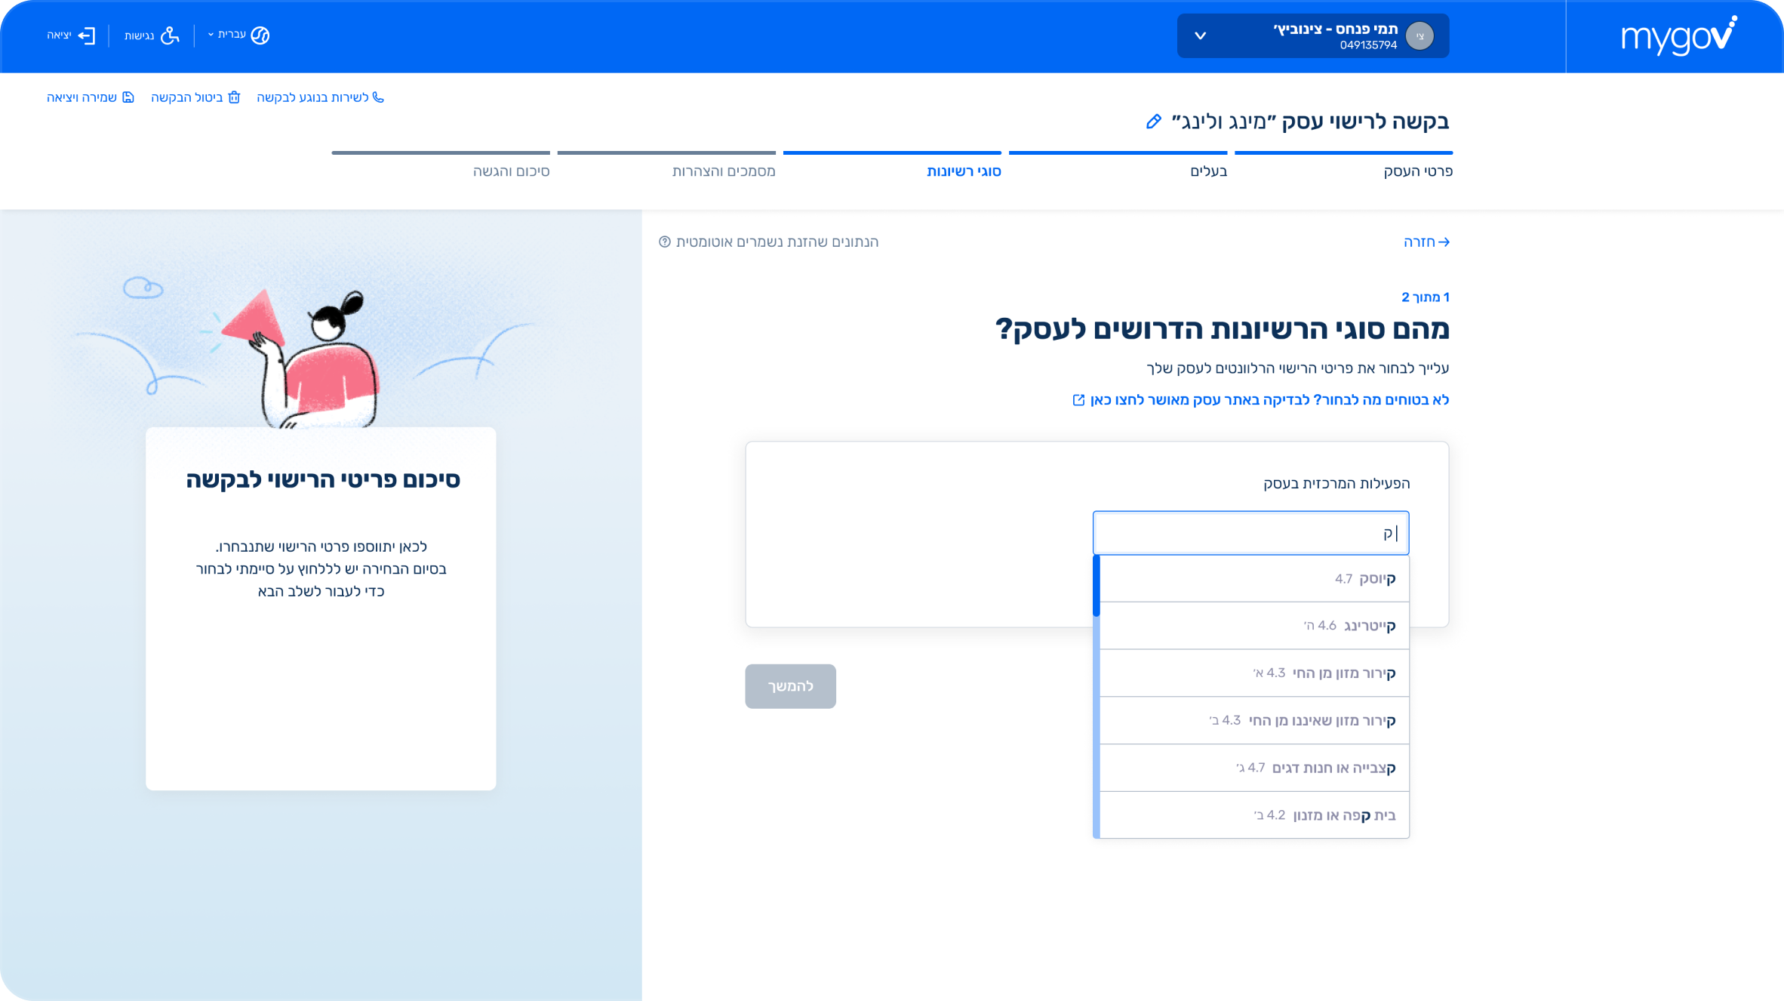Click the exit (יציאה) logout icon
This screenshot has height=1001, width=1784.
[87, 35]
